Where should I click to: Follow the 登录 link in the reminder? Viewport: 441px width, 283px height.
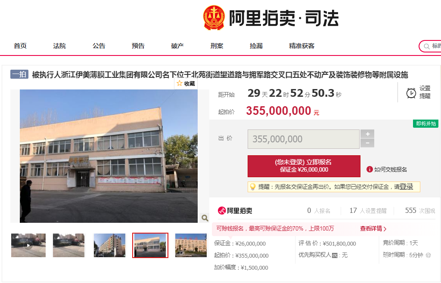406,187
